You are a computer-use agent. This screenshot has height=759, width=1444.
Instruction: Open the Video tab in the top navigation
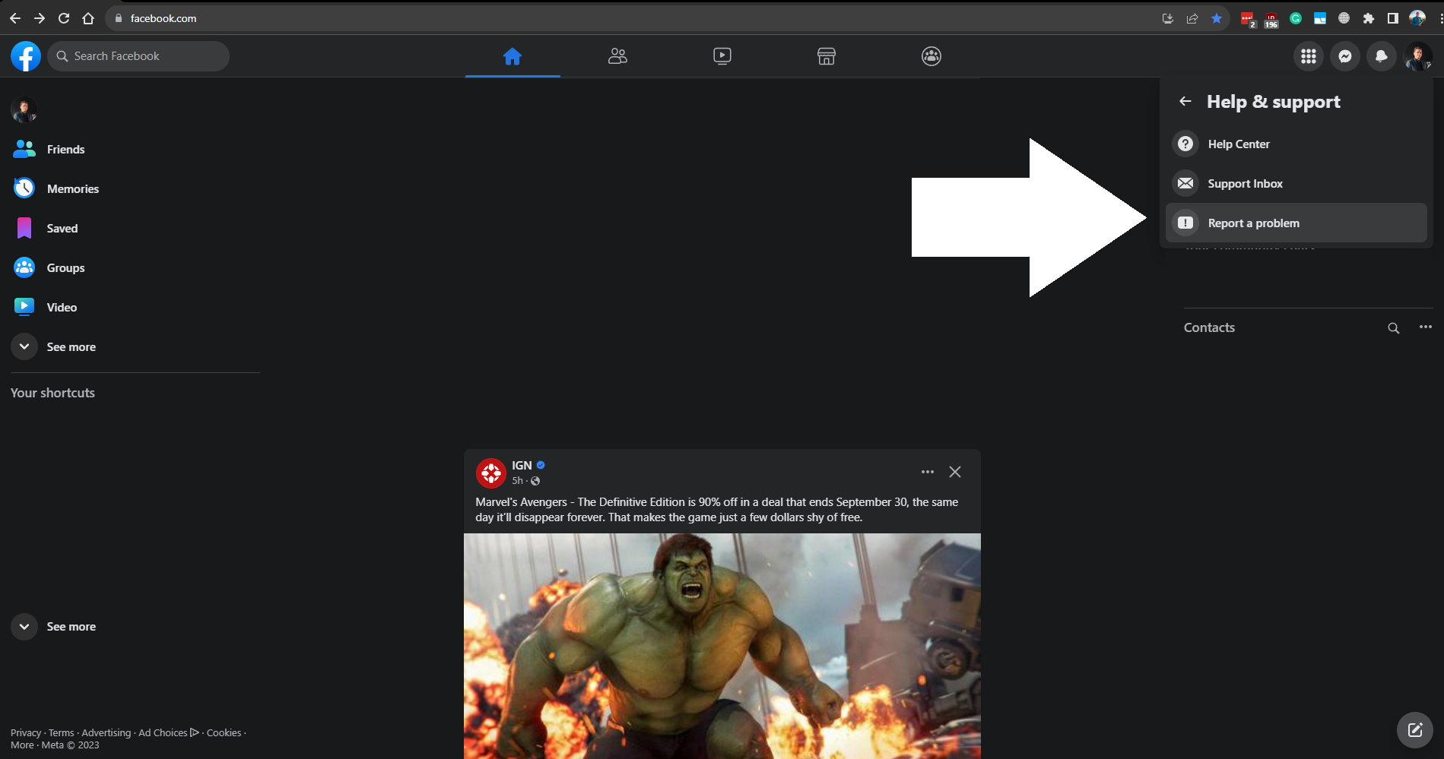point(722,56)
